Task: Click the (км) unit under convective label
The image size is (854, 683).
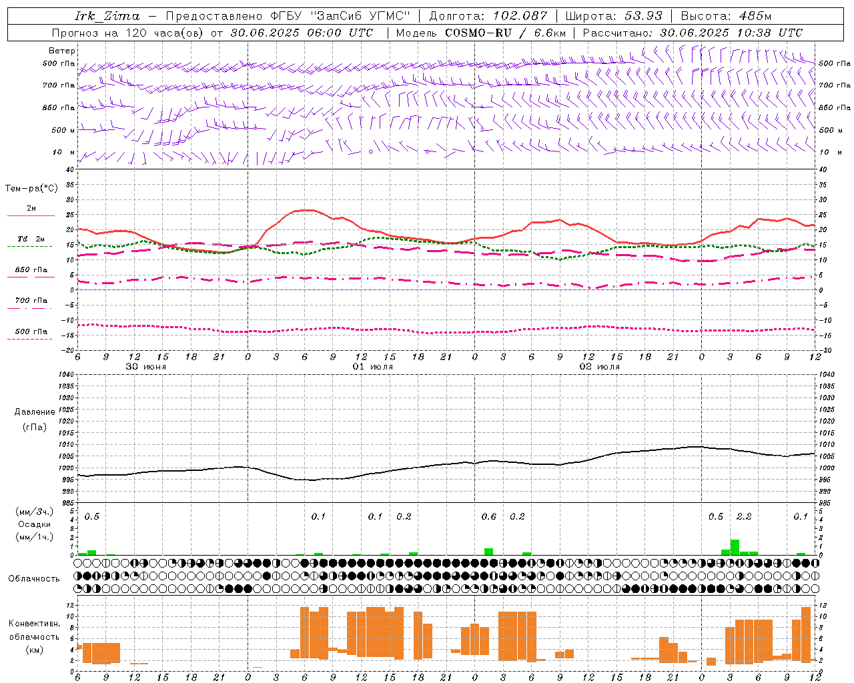Action: click(x=34, y=650)
